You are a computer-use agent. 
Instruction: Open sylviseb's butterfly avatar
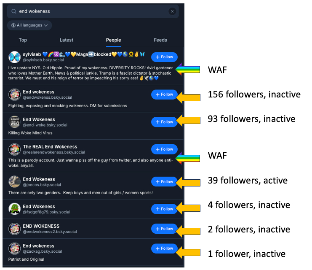tap(15, 57)
